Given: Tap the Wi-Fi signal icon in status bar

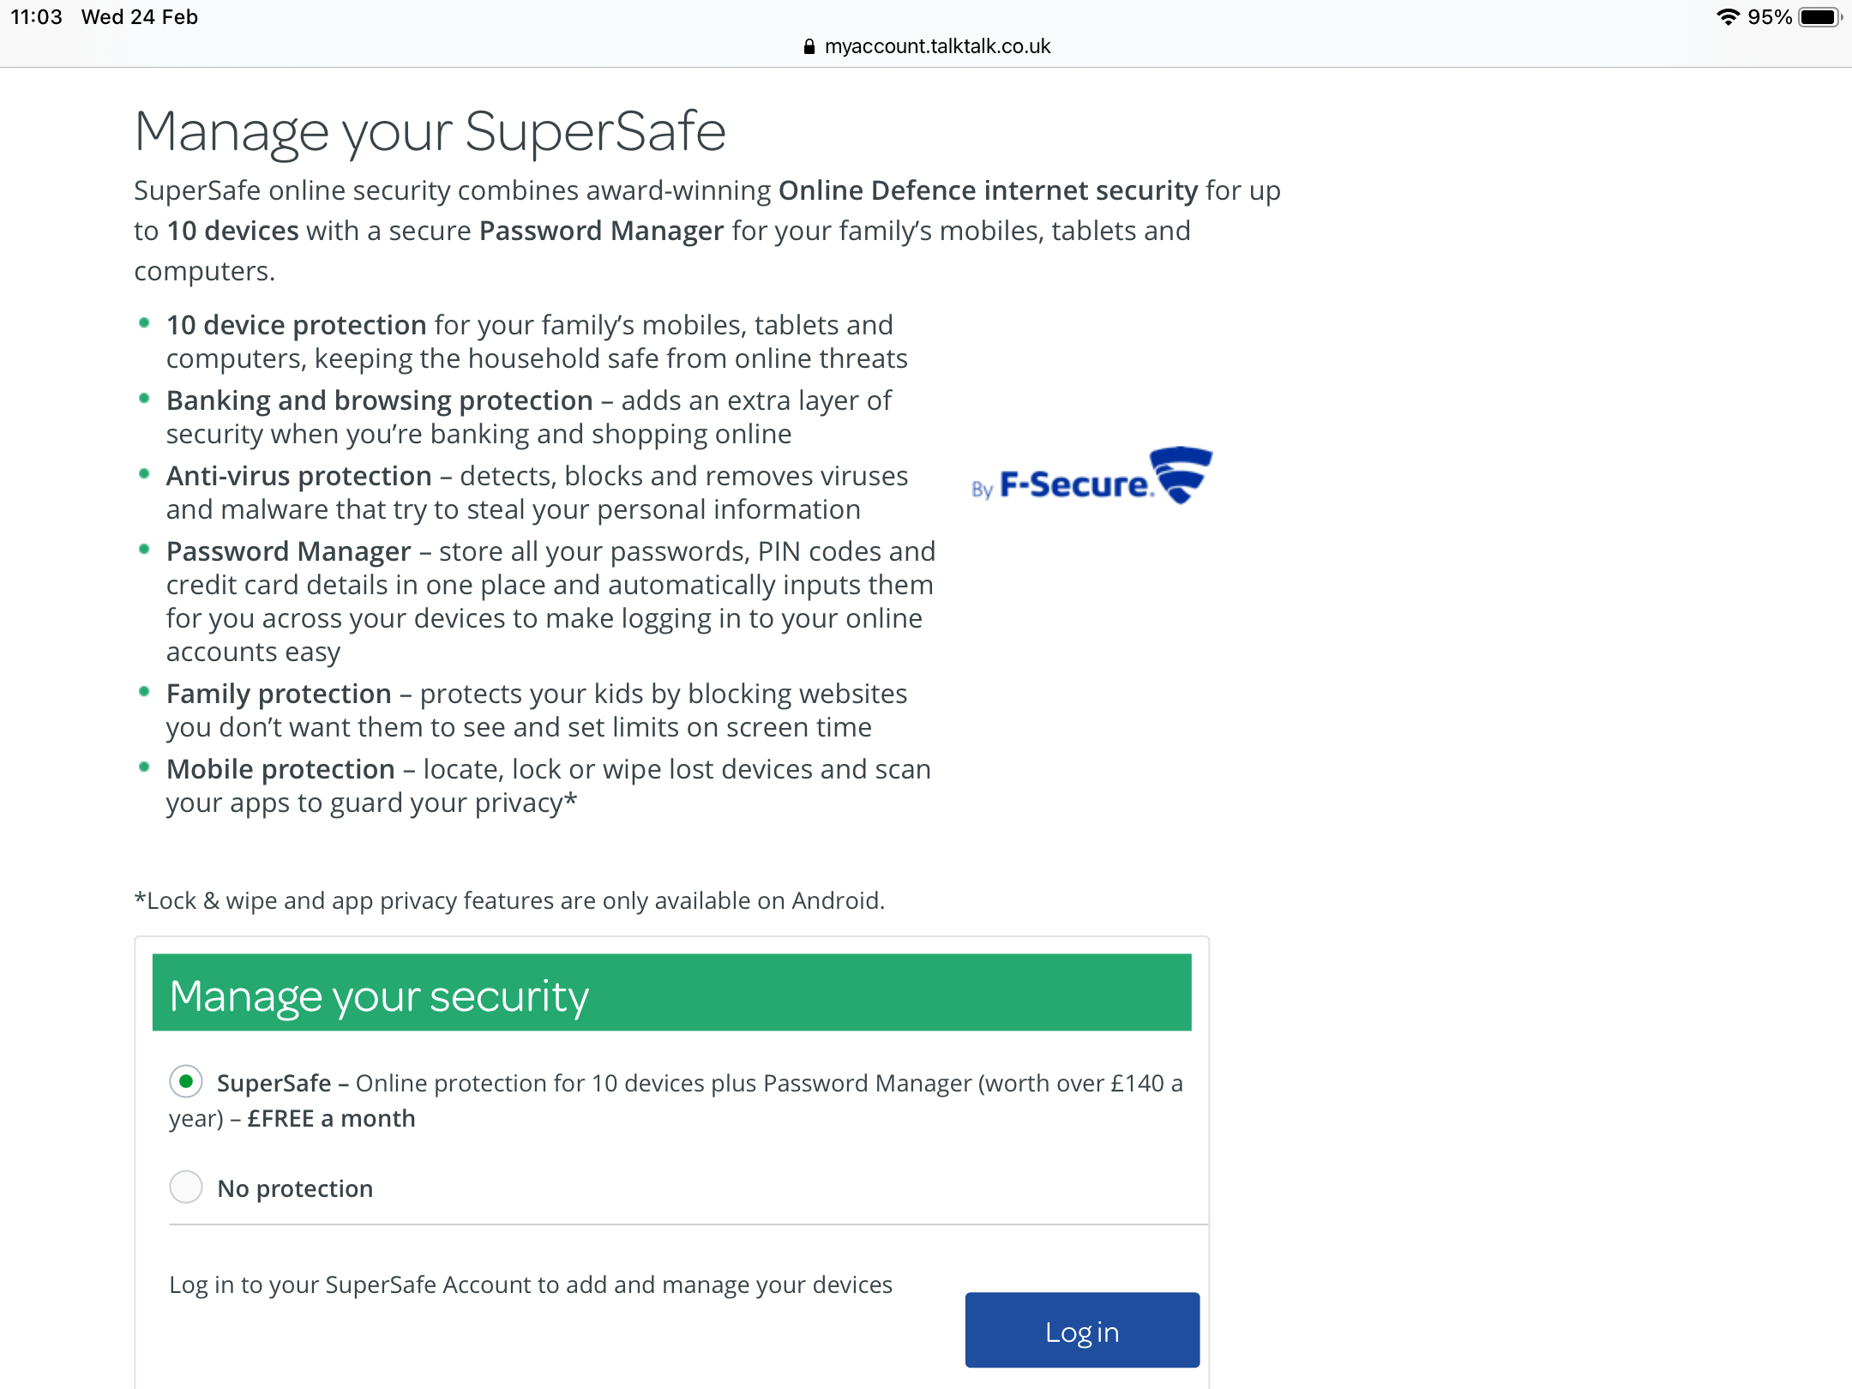Looking at the screenshot, I should click(x=1728, y=17).
